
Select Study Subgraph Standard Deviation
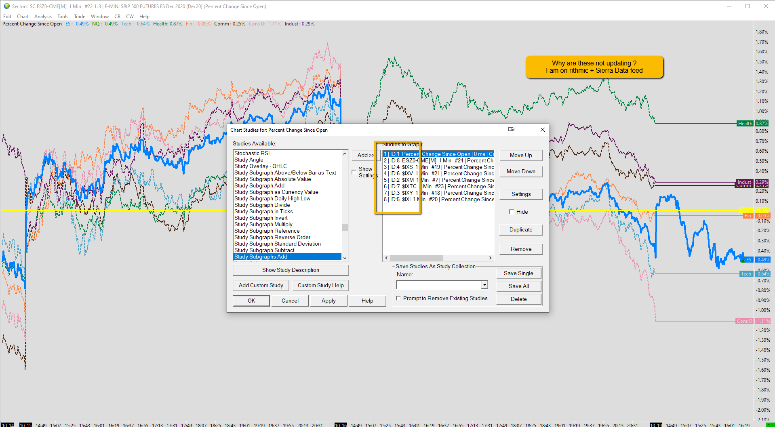tap(287, 244)
